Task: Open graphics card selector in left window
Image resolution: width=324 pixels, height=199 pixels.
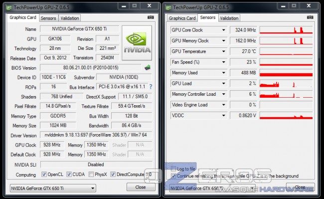Action: point(53,188)
